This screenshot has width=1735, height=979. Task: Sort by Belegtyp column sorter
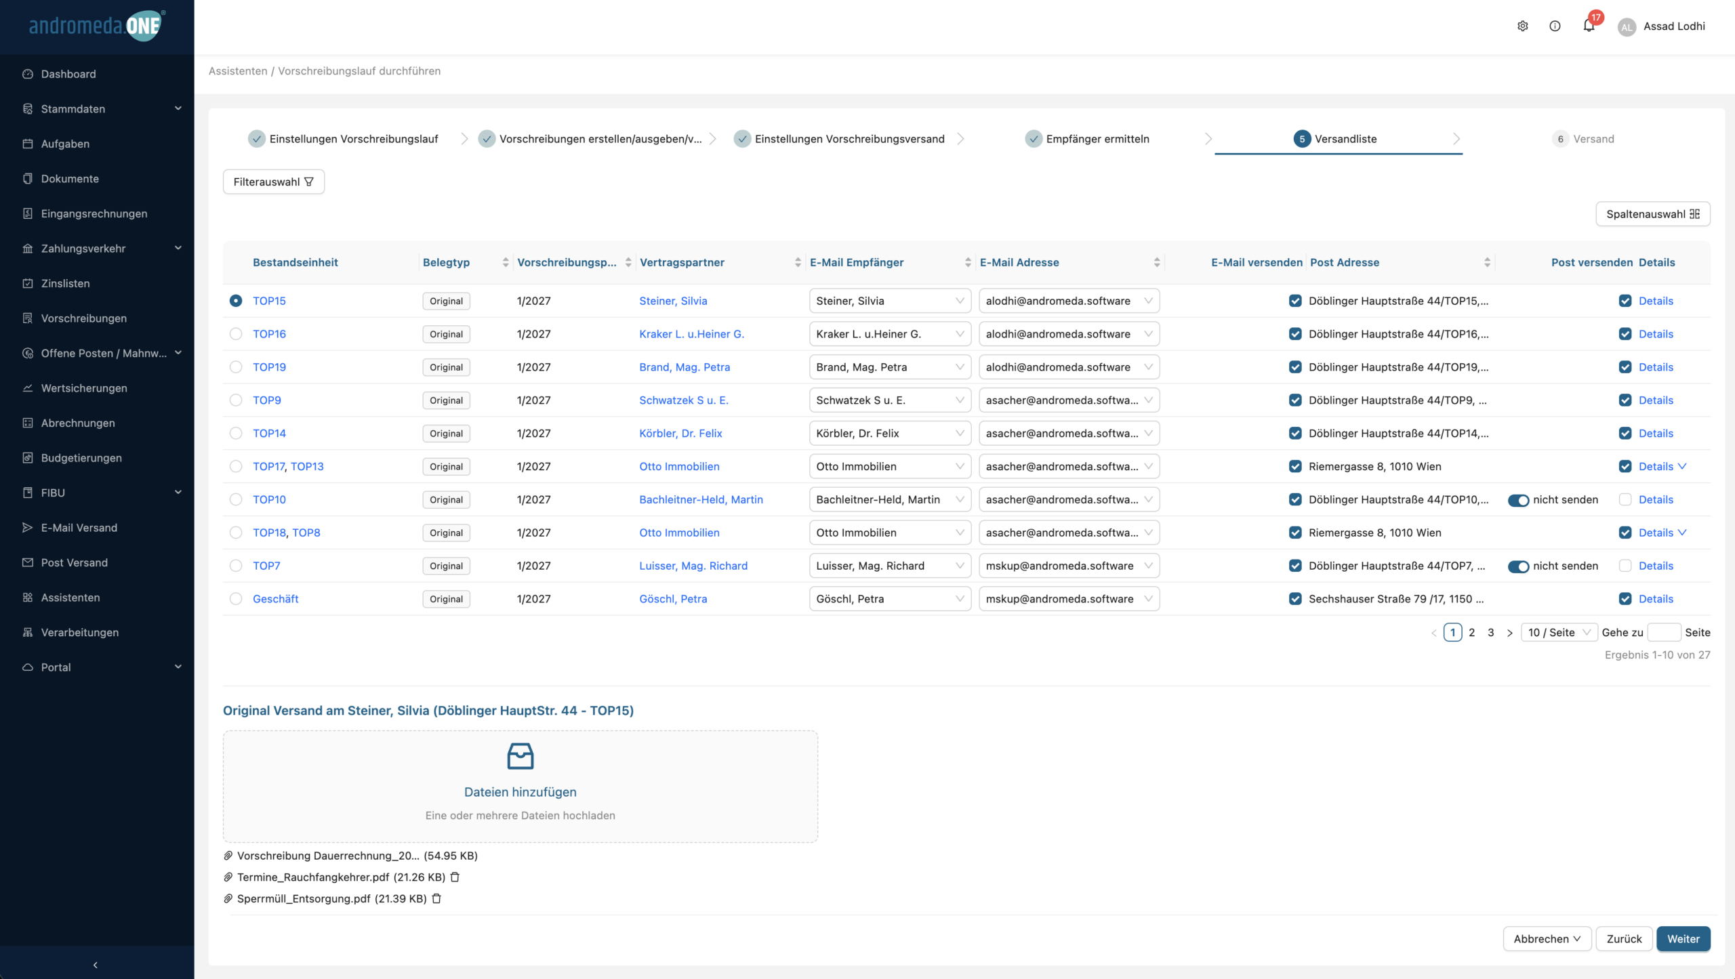point(506,262)
